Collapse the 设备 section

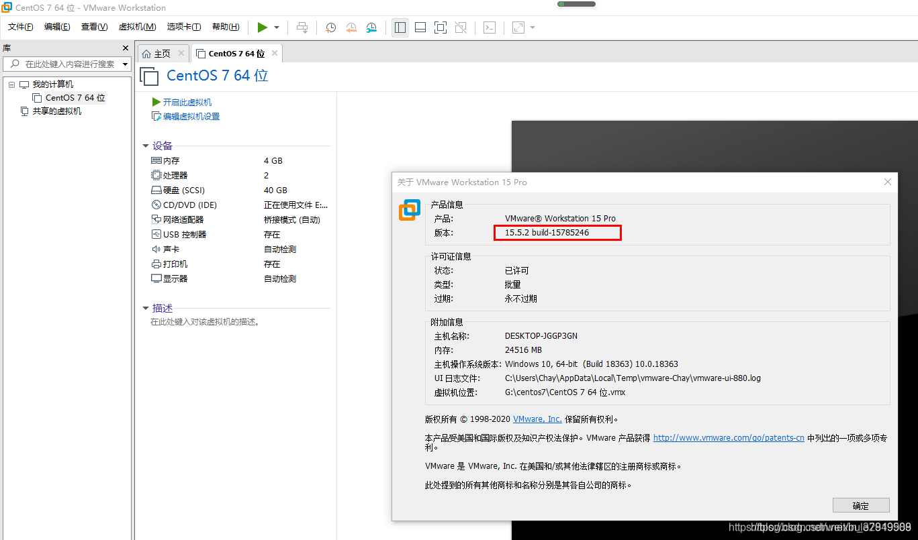tap(146, 146)
